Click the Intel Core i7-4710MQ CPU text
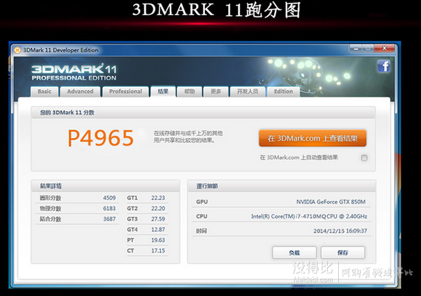Image resolution: width=421 pixels, height=296 pixels. [309, 216]
